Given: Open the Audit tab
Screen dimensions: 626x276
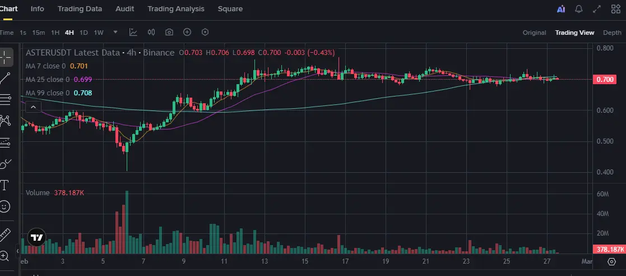Looking at the screenshot, I should (x=124, y=9).
